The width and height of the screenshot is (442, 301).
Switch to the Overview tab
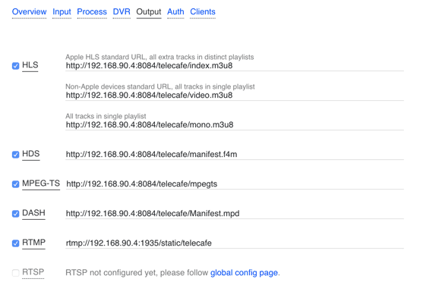tap(30, 12)
